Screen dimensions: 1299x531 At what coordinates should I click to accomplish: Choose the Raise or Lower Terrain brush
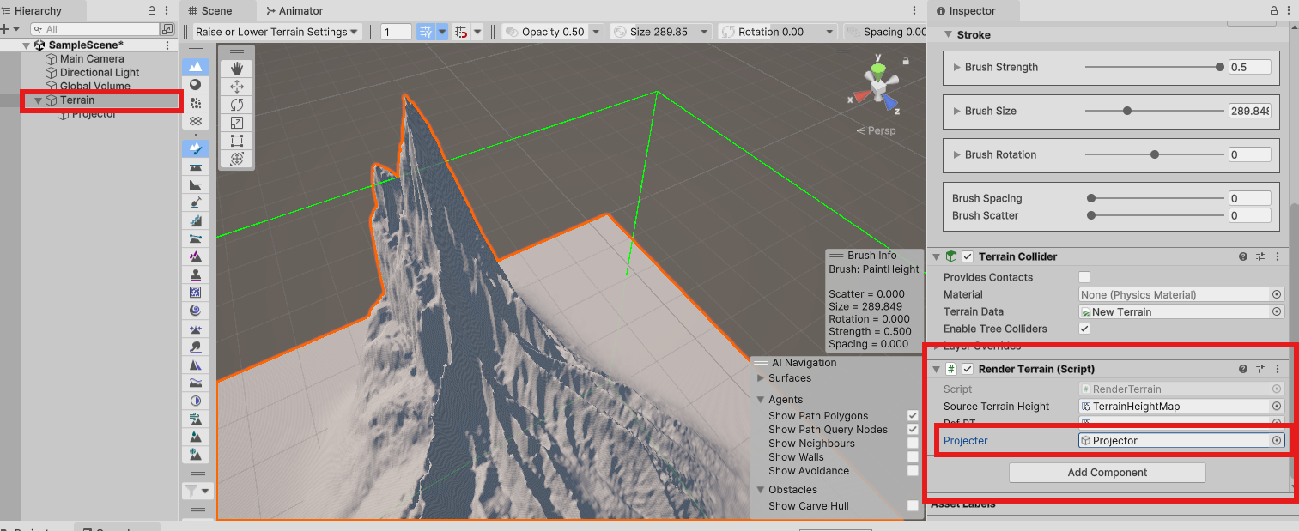(196, 148)
